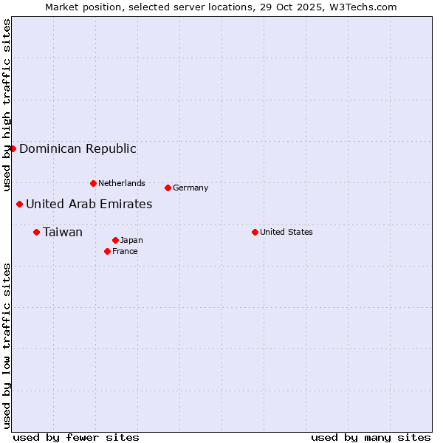Click the "Dominican Republic" text label
Screen dimensions: 443x443
click(x=78, y=148)
